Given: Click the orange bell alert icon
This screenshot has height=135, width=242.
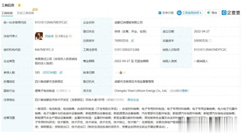Looking at the screenshot, I should (x=19, y=5).
